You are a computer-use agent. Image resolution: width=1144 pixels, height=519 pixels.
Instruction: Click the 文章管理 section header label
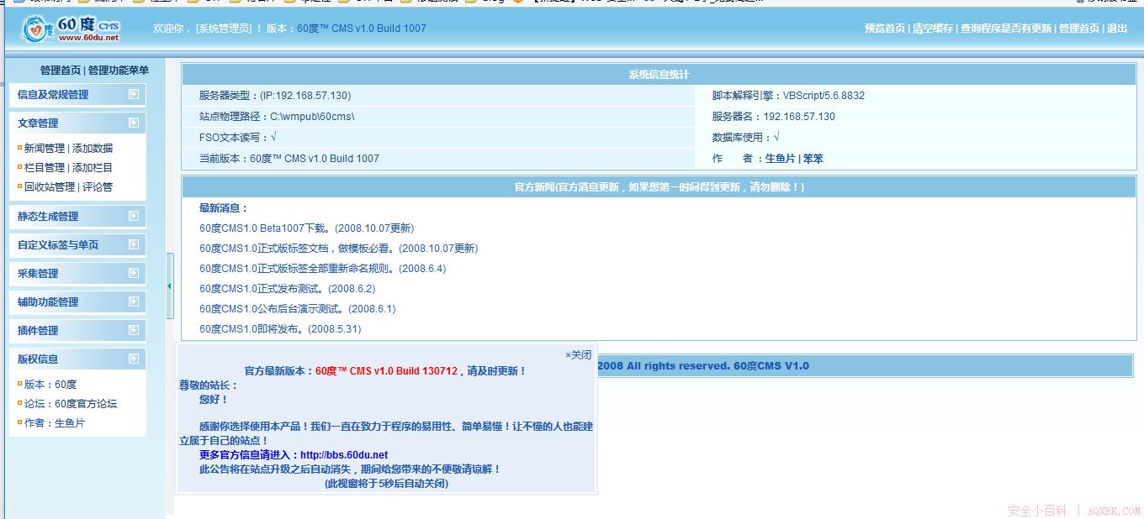pos(38,123)
